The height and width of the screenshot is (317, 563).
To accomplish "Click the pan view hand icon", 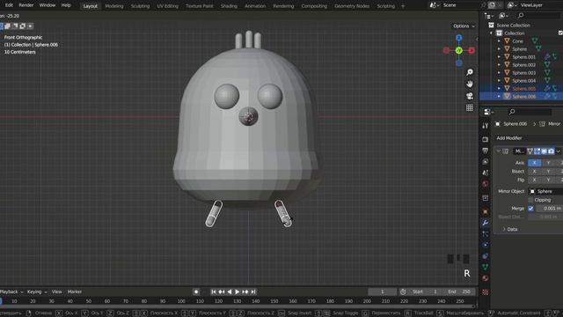I will coord(469,85).
